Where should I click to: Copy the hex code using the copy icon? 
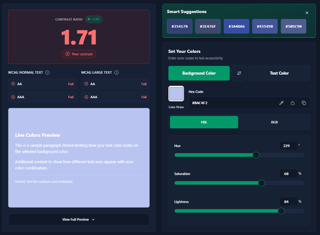(x=304, y=103)
